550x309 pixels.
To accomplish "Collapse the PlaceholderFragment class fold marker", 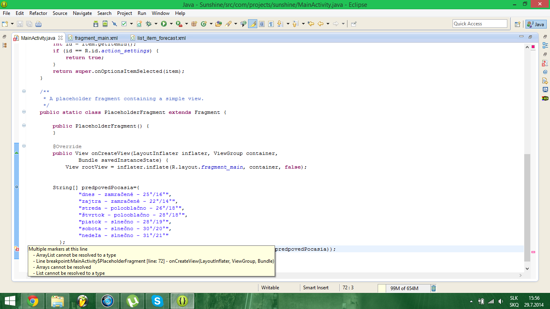I will [24, 112].
